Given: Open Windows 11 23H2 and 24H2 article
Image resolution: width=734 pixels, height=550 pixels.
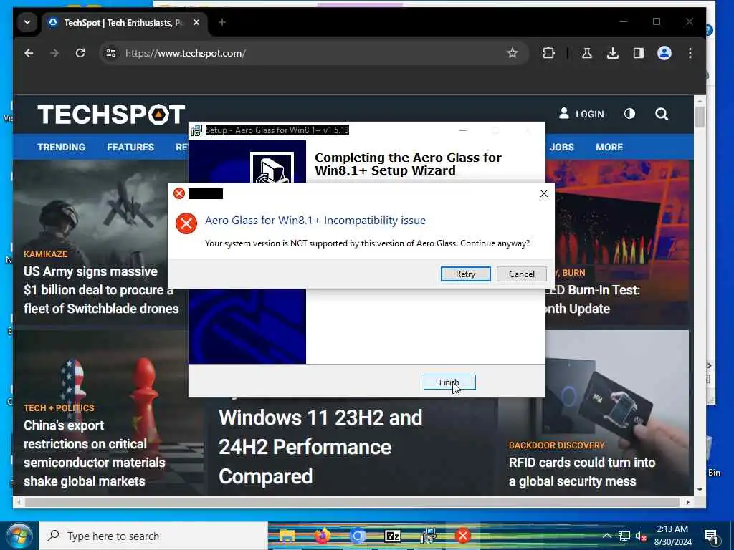Looking at the screenshot, I should tap(320, 447).
